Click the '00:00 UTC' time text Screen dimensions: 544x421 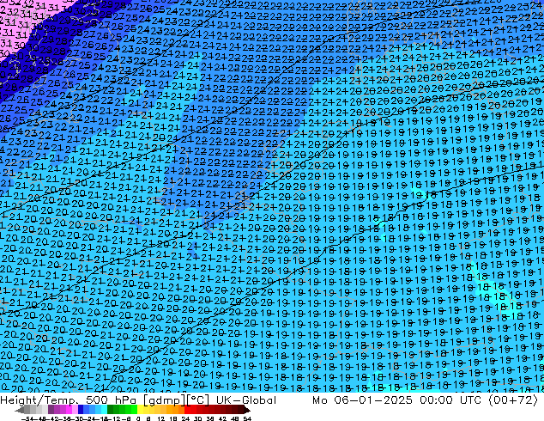450,400
